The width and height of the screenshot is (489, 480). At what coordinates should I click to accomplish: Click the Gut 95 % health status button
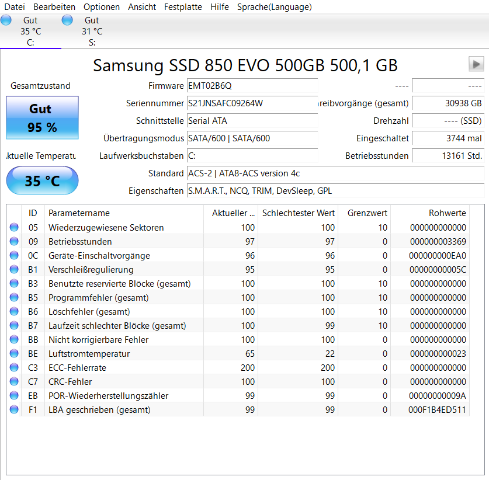43,118
